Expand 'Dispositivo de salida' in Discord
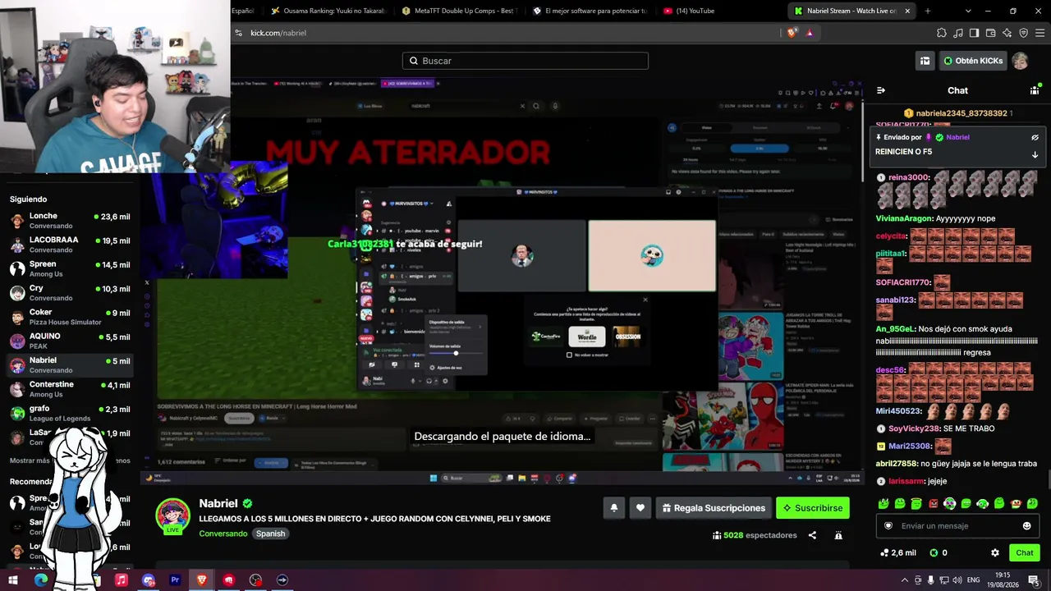Screen dimensions: 1051x591 (x=455, y=325)
